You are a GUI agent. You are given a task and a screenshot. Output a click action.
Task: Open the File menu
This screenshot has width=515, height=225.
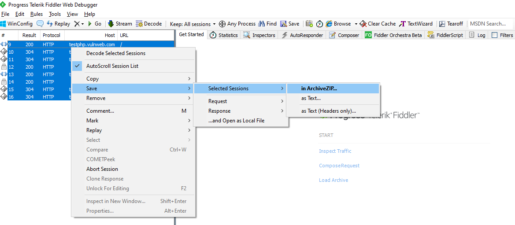5,14
